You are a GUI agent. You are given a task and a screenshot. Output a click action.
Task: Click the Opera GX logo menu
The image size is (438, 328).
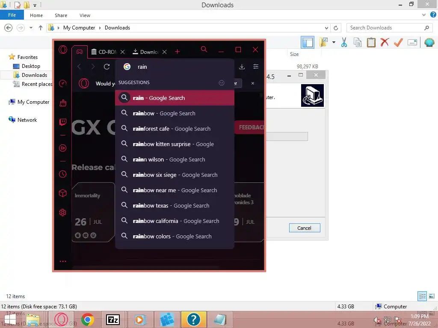[63, 50]
